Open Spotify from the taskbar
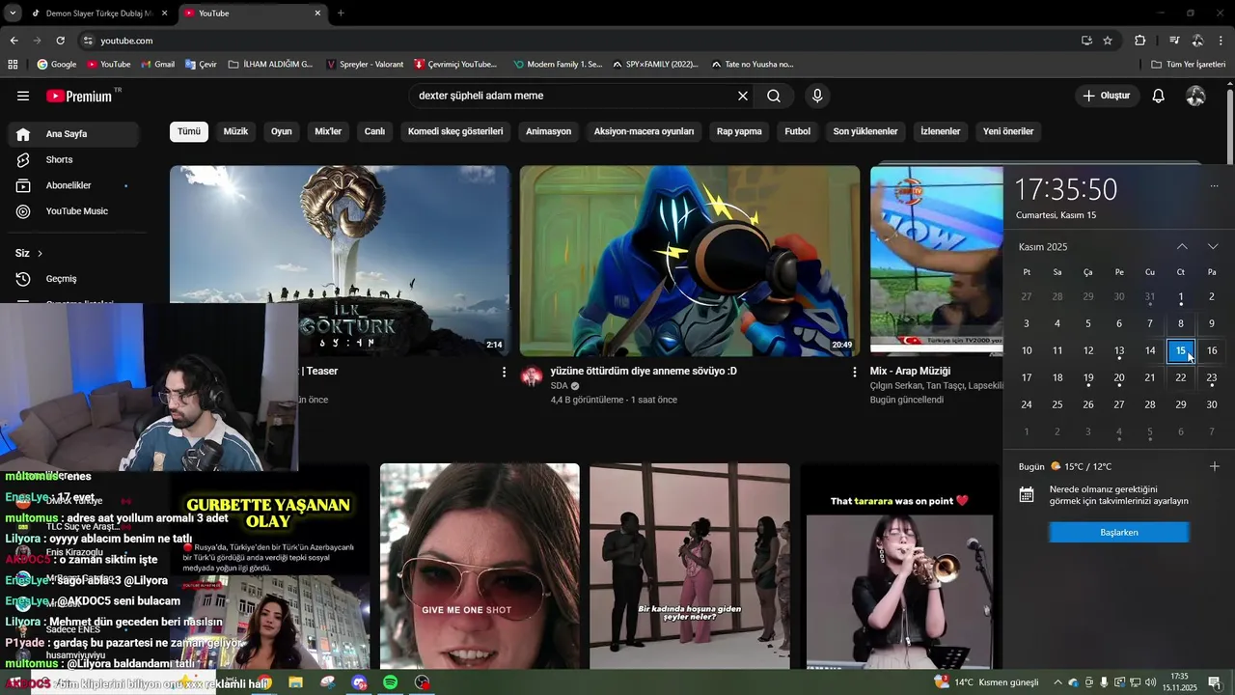Image resolution: width=1235 pixels, height=695 pixels. pos(390,682)
